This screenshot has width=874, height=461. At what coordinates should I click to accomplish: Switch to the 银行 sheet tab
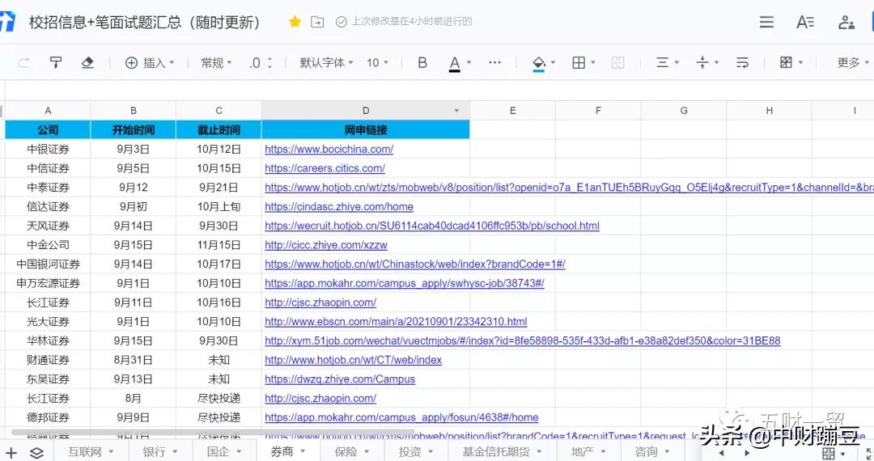pyautogui.click(x=159, y=451)
